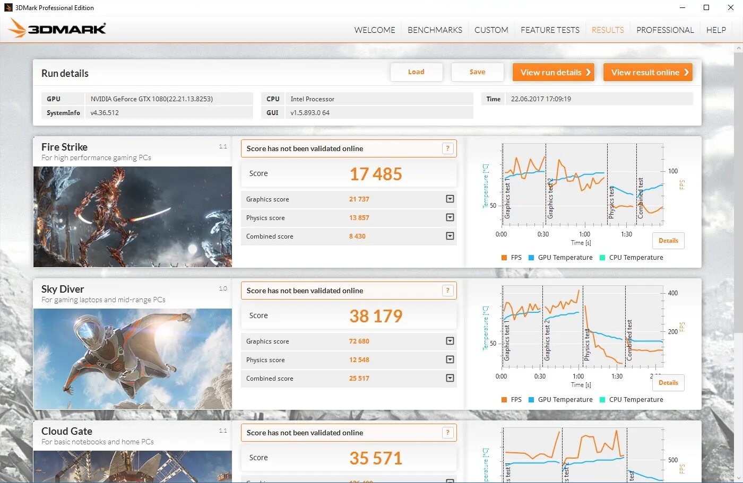Screen dimensions: 743x483
Task: Click the Run details heading
Action: (x=65, y=74)
